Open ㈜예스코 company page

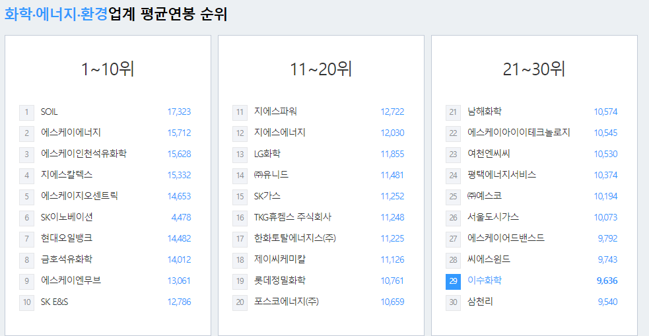point(485,196)
